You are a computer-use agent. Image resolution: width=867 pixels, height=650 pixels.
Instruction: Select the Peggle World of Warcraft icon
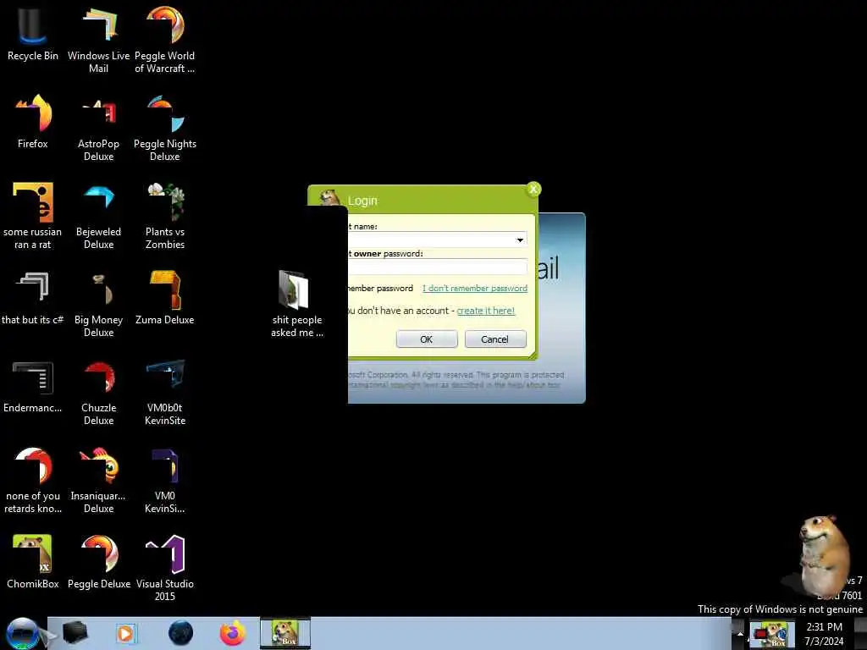point(165,39)
